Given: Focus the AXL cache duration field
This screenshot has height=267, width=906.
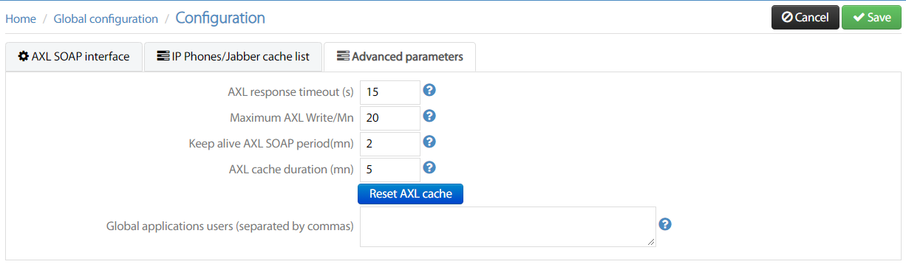Looking at the screenshot, I should (x=389, y=170).
